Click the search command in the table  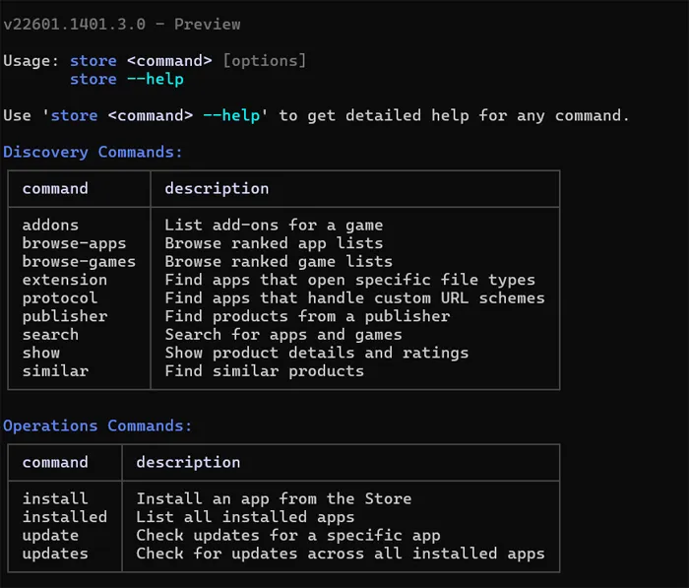pos(50,335)
